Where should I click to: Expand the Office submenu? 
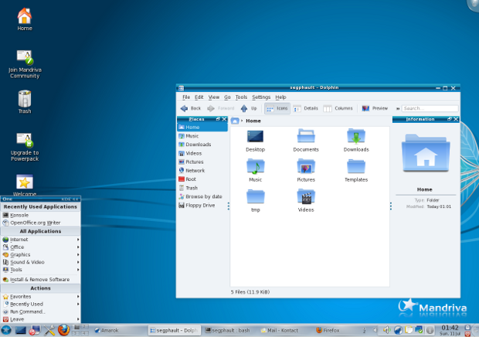41,247
